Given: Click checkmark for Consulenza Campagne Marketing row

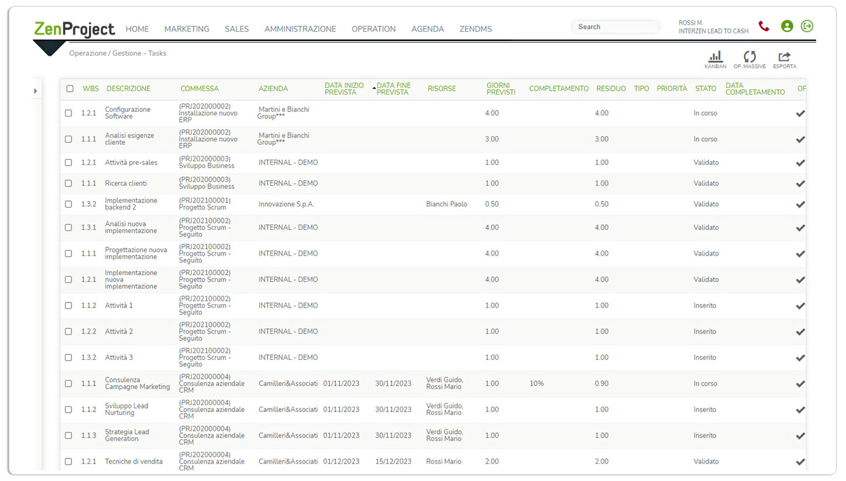Looking at the screenshot, I should pos(800,384).
